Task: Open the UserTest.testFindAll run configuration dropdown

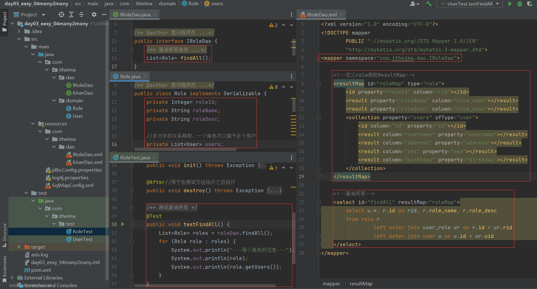Action: point(470,4)
